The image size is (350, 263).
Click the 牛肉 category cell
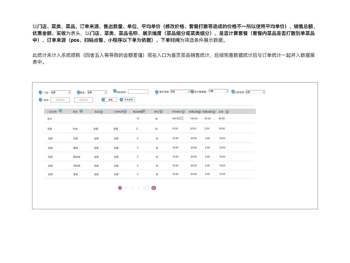tap(75, 129)
